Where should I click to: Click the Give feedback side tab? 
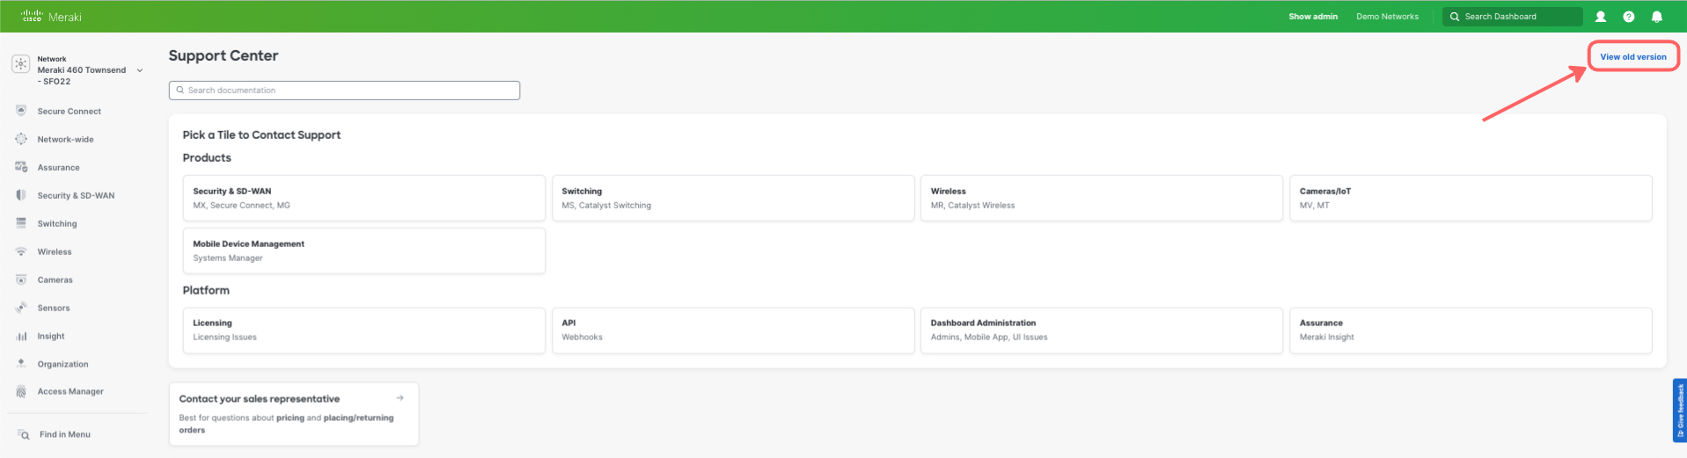pyautogui.click(x=1679, y=411)
